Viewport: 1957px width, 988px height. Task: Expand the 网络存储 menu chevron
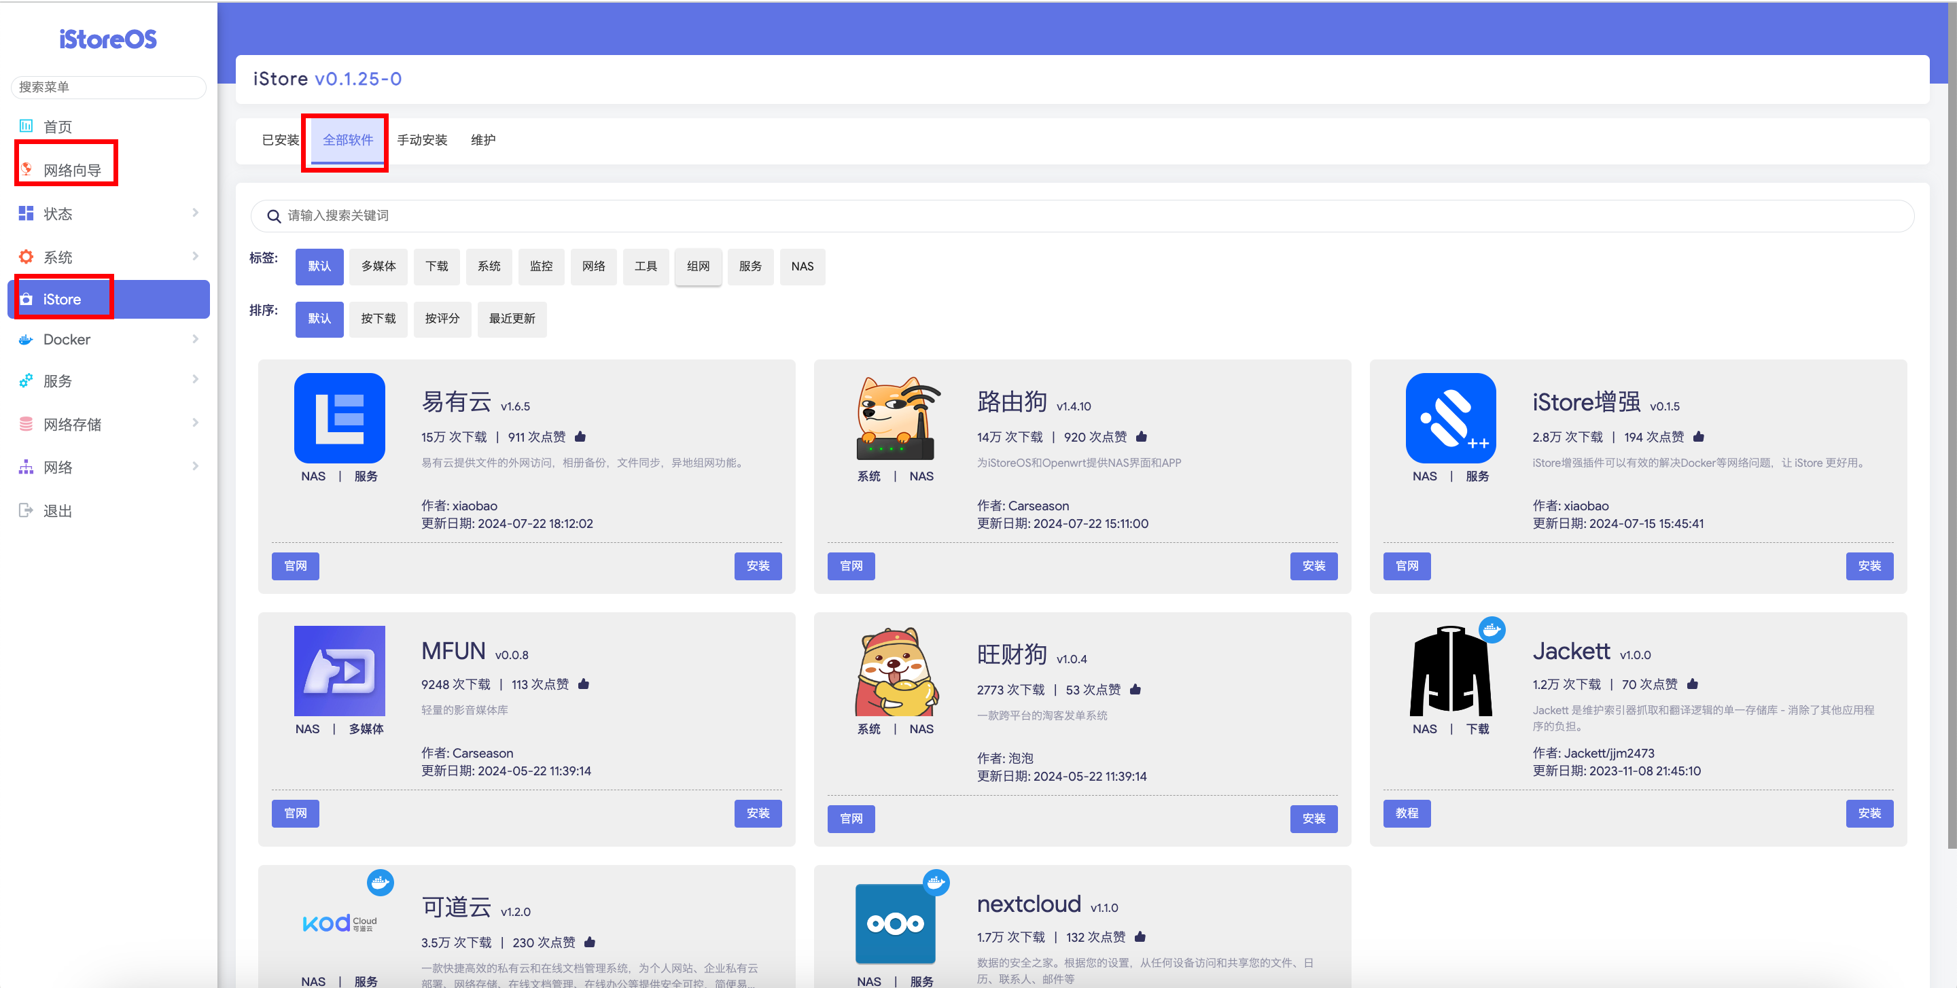click(x=195, y=422)
